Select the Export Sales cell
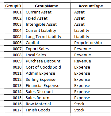Viewport: 111px width, 116px height. [x=46, y=49]
